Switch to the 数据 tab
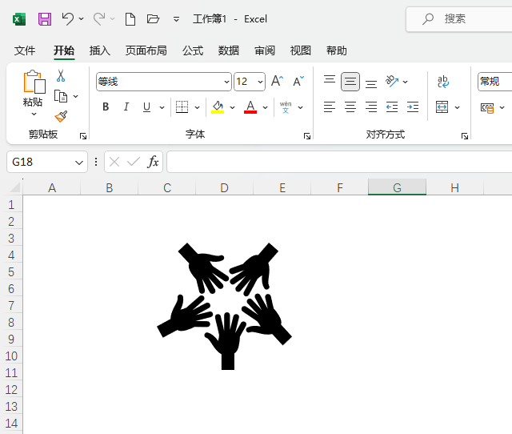Viewport: 512px width, 434px height. pyautogui.click(x=229, y=50)
